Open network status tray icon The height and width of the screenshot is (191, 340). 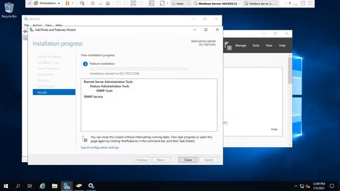point(302,186)
